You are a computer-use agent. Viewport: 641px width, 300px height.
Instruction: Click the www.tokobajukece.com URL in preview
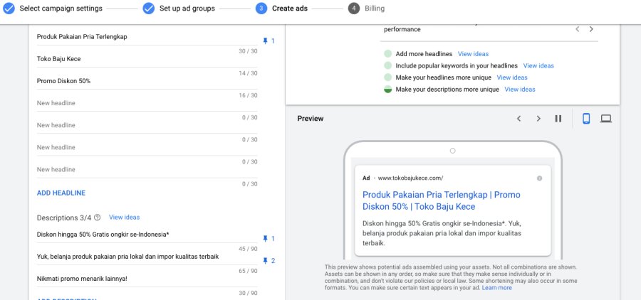click(410, 178)
